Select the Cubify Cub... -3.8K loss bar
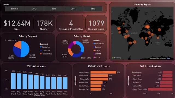Viewport: 175px width, 98px height. [x=167, y=79]
